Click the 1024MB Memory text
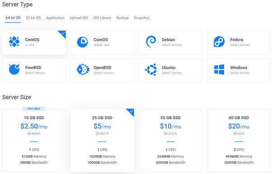The image size is (272, 174). (102, 156)
